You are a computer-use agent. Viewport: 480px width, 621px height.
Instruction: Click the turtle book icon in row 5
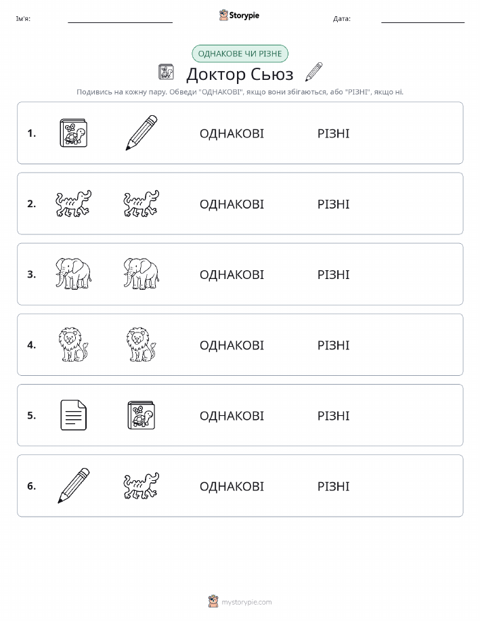[141, 415]
